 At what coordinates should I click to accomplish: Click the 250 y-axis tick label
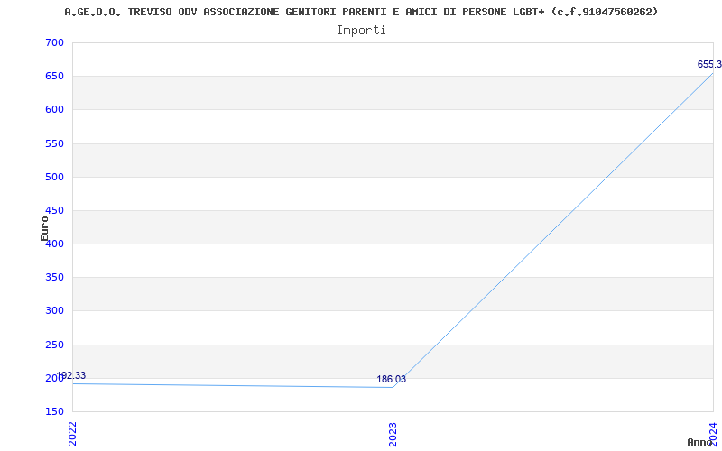(x=54, y=345)
